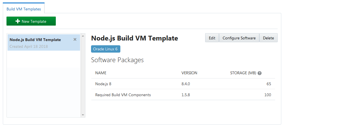This screenshot has width=343, height=126.
Task: Click the New Template button
Action: pos(31,21)
